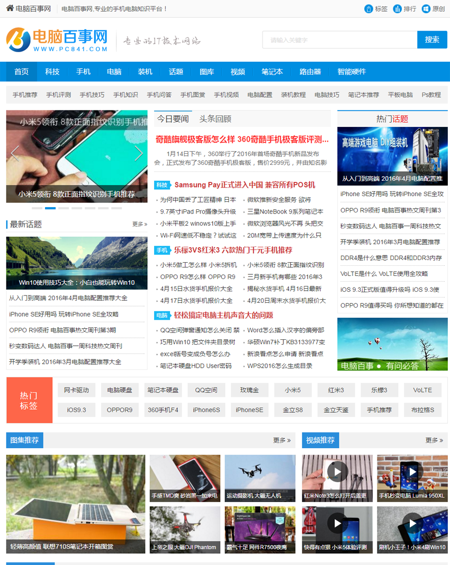Open 科技 in main navigation
Viewport: 450px width, 565px height.
[x=52, y=72]
